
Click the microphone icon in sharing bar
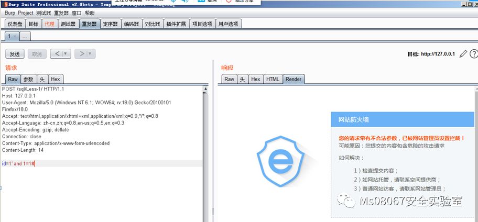tap(174, 1)
